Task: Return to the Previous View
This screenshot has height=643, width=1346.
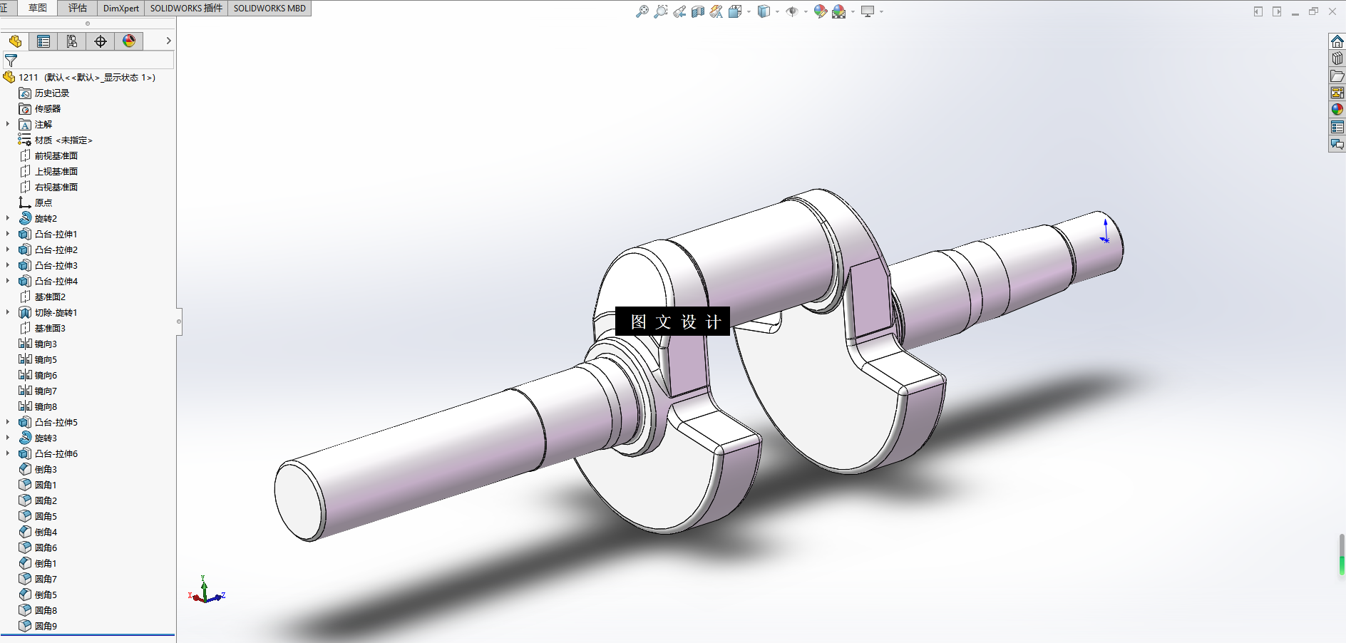Action: tap(679, 11)
